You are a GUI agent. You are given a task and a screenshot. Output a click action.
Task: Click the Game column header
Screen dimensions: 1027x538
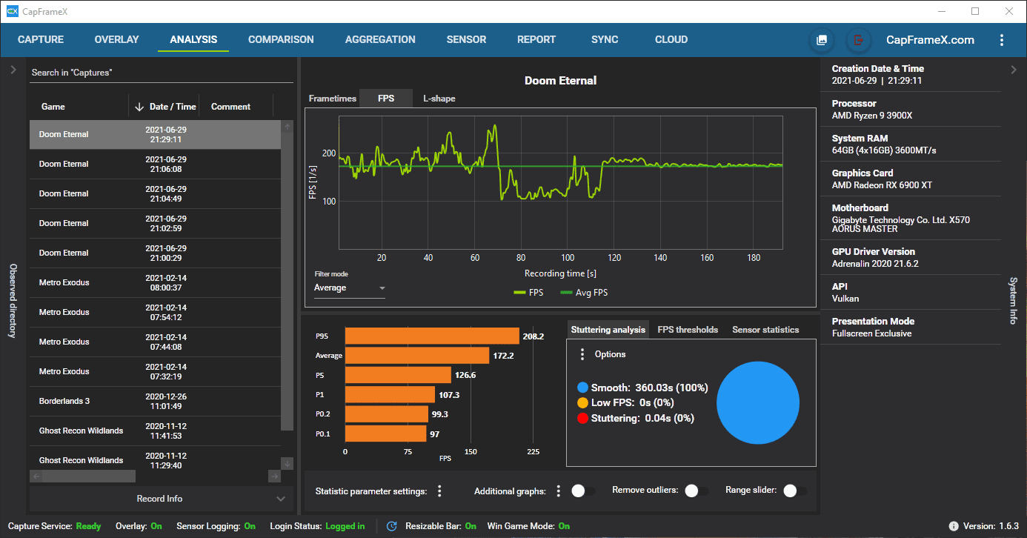[53, 107]
